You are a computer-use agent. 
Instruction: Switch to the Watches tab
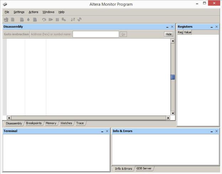click(66, 123)
